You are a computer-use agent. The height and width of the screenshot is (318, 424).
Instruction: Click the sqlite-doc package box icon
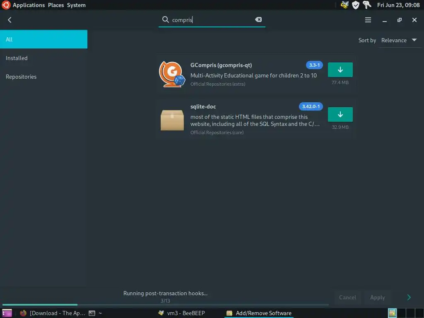coord(172,120)
